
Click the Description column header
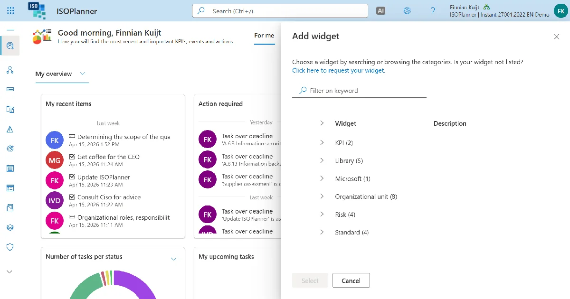(450, 123)
